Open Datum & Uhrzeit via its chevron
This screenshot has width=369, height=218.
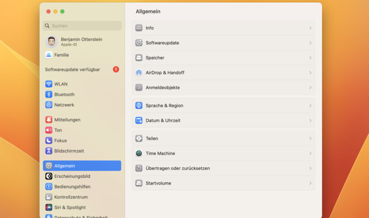[x=310, y=120]
